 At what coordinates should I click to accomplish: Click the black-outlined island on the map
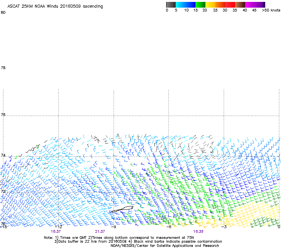click(122, 209)
